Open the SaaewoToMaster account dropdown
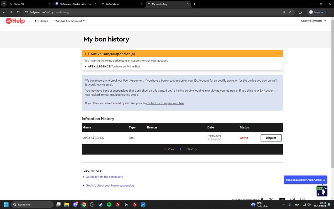334x209 pixels. 313,21
